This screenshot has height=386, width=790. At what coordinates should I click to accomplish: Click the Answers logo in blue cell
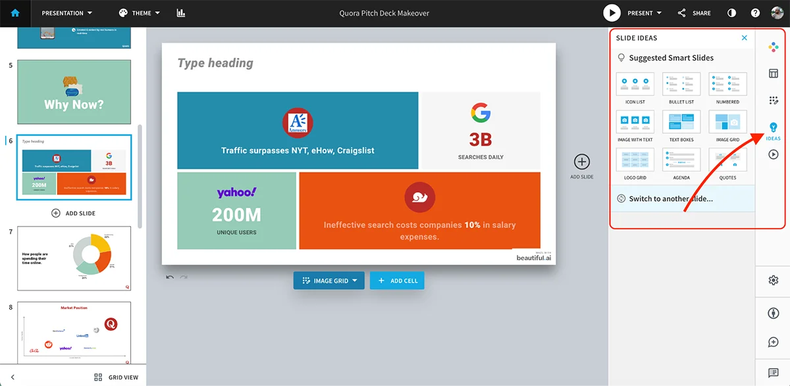[x=298, y=123]
